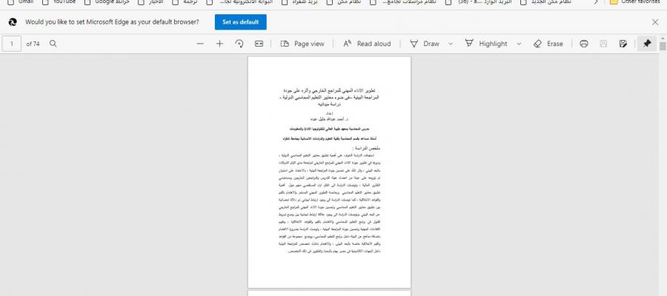Click the Save as icon
The width and height of the screenshot is (667, 296).
click(623, 44)
